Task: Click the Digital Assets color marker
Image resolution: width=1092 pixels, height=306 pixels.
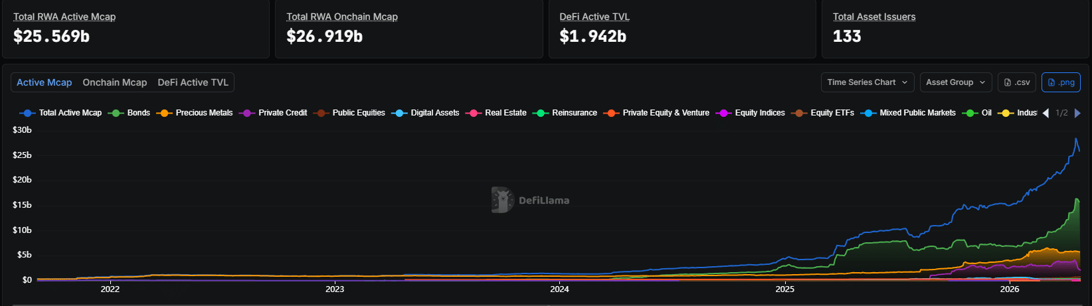Action: pyautogui.click(x=399, y=113)
